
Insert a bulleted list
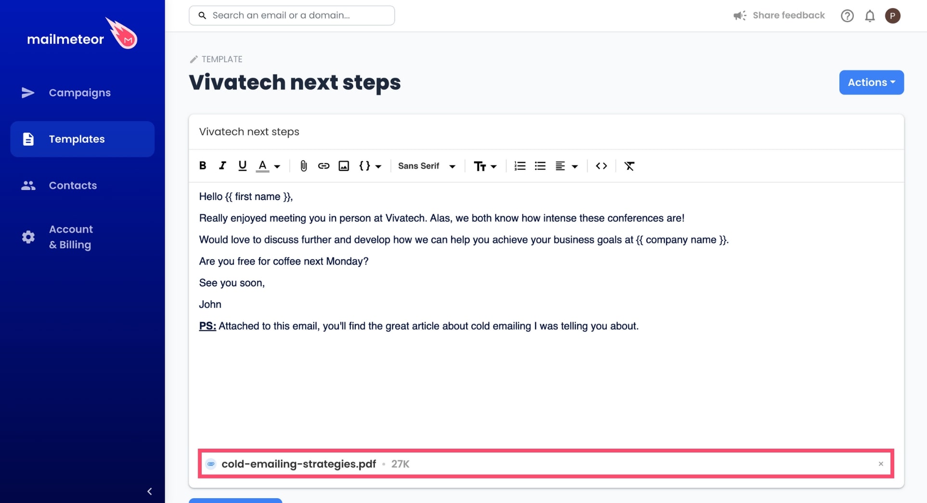coord(540,166)
